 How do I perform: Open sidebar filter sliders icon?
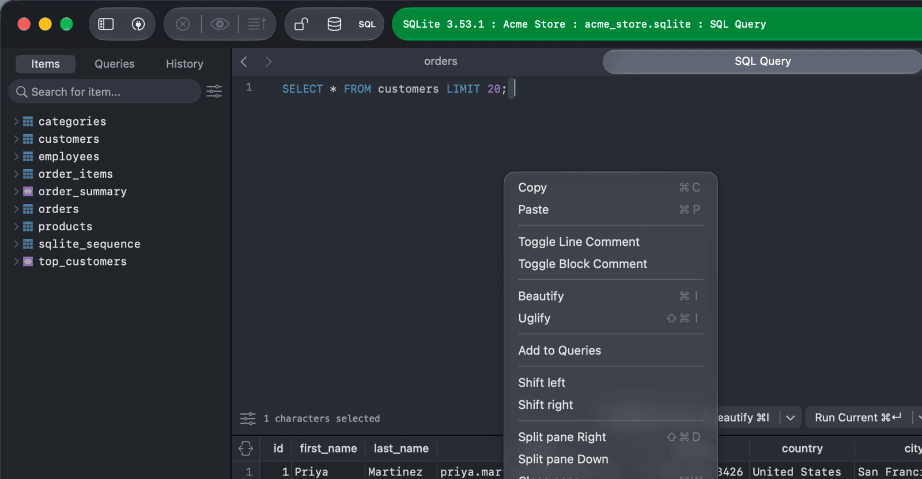[x=214, y=92]
